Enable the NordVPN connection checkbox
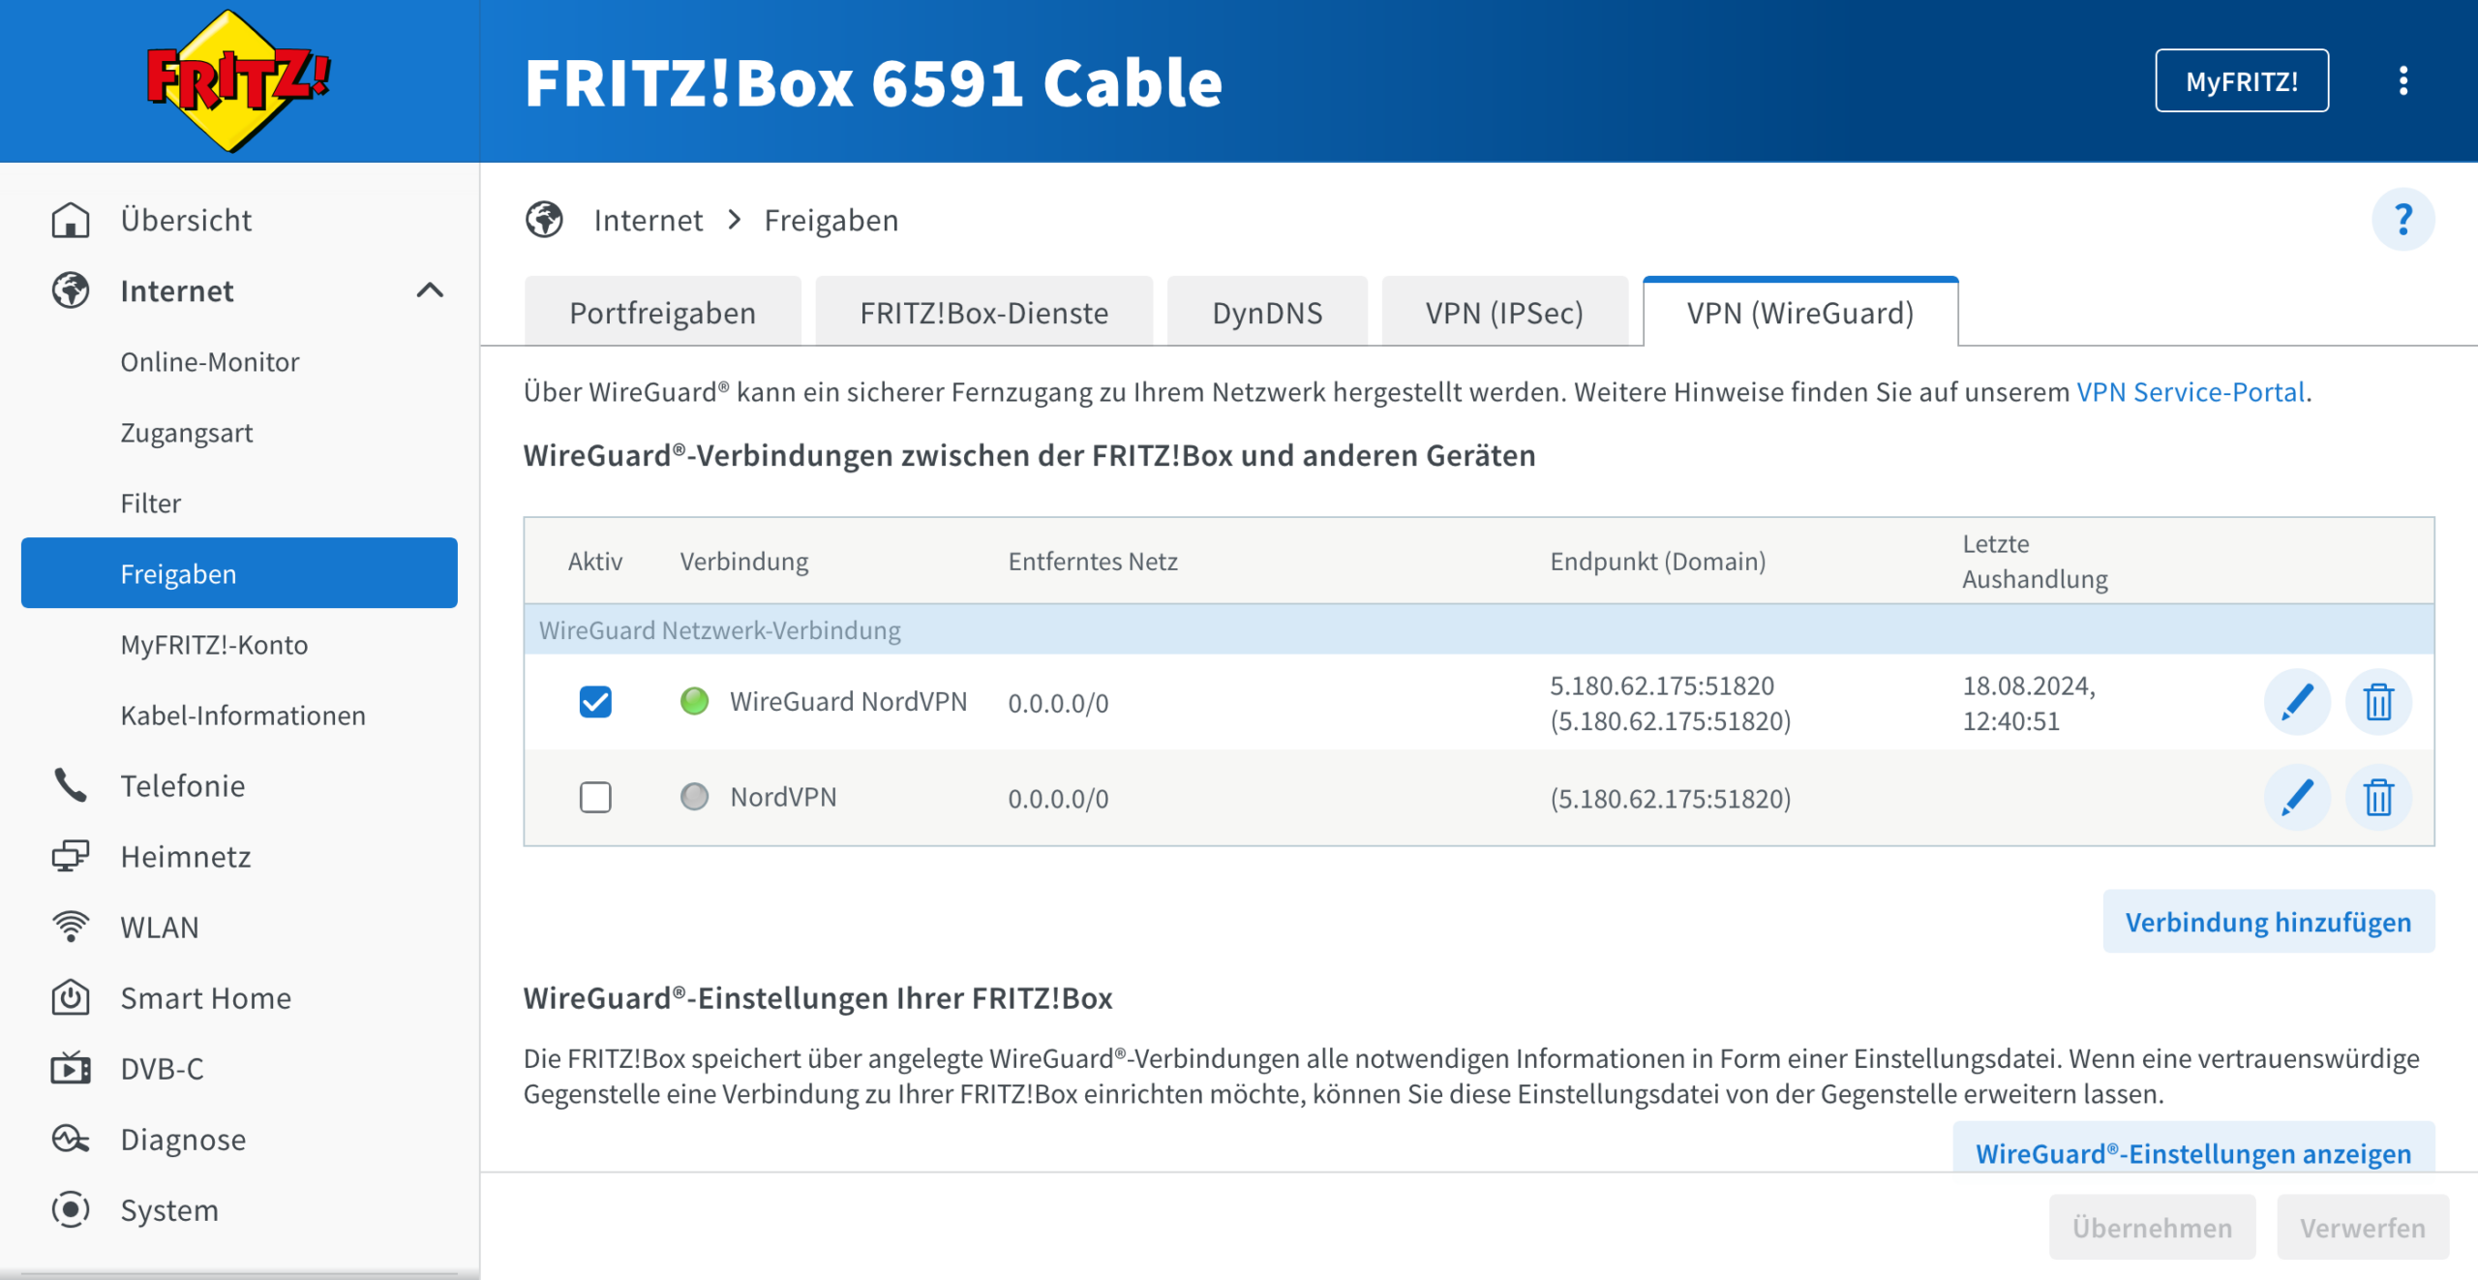This screenshot has width=2478, height=1280. [595, 798]
